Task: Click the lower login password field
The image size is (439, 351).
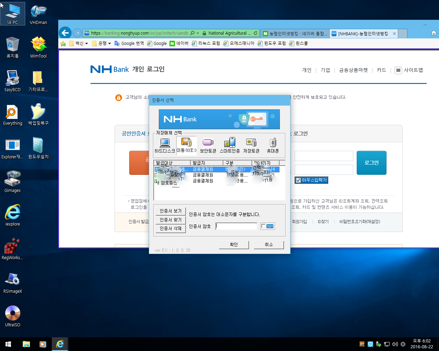Action: 324,170
